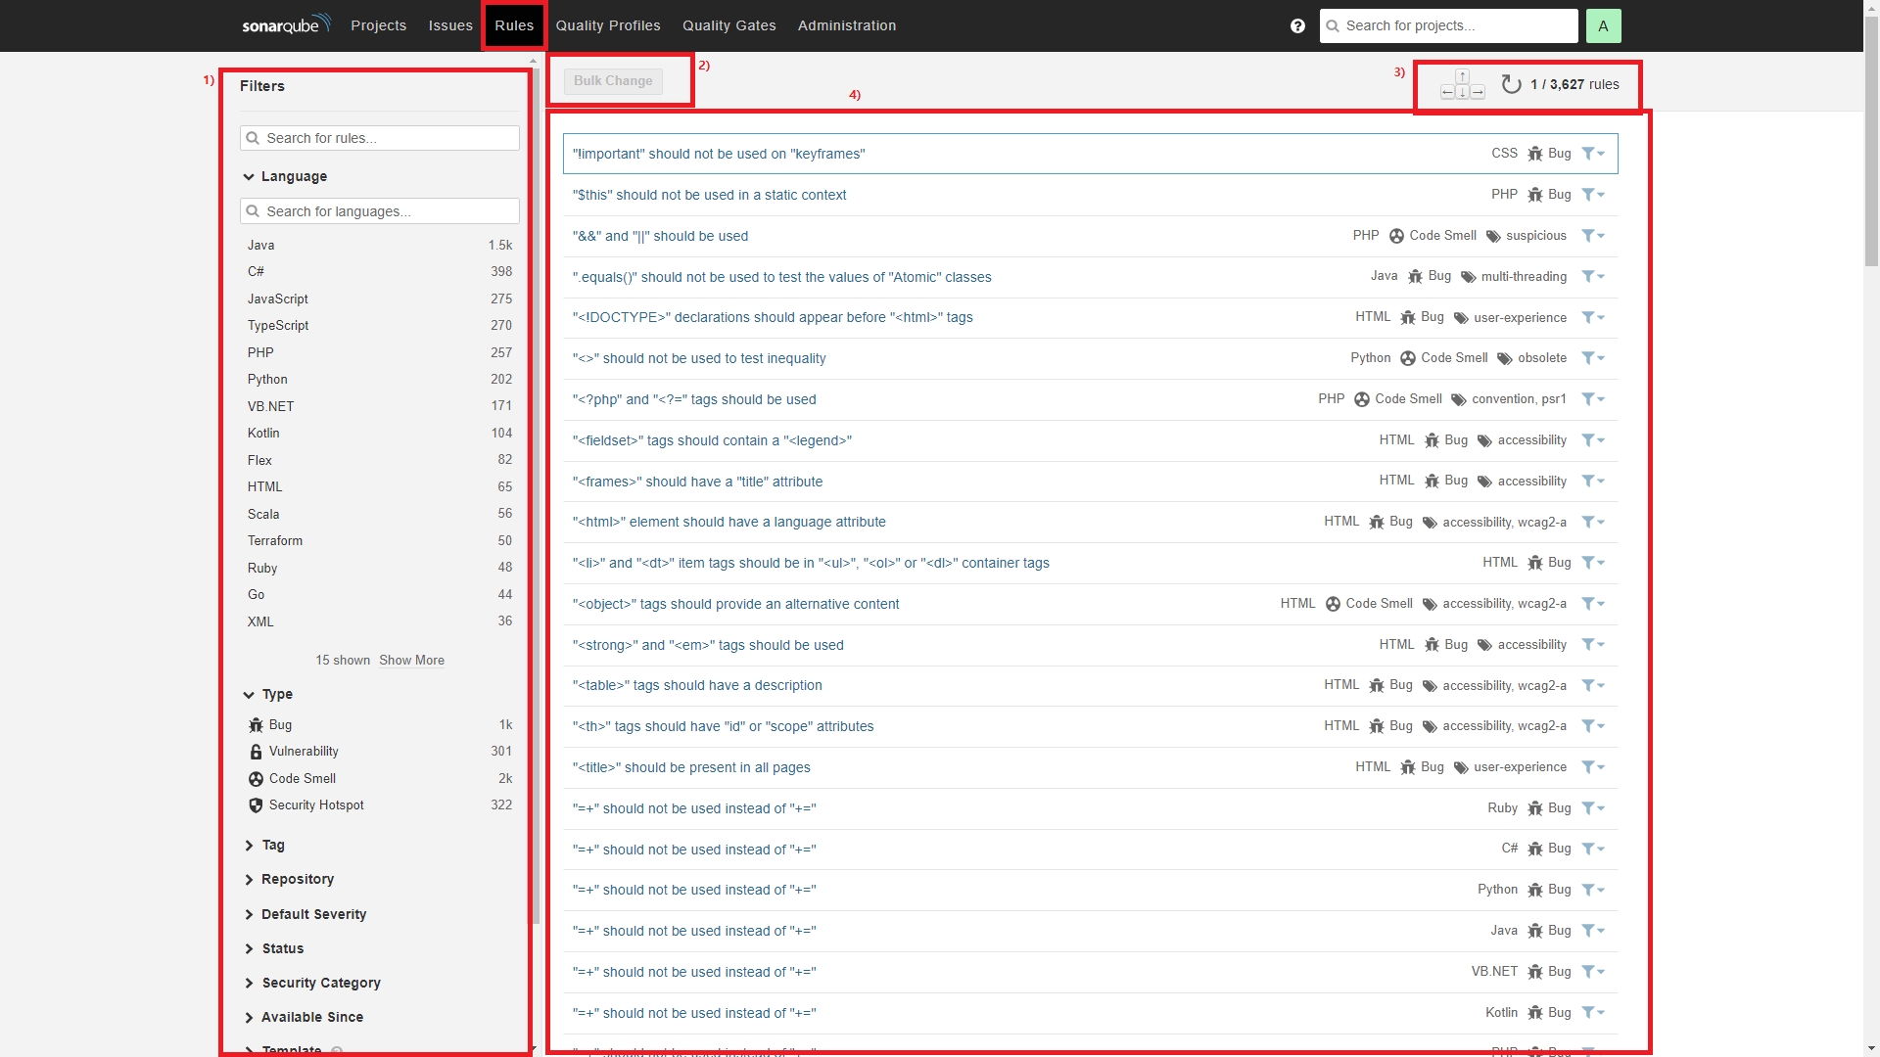Filter rules by Python language
1880x1057 pixels.
pyautogui.click(x=267, y=380)
